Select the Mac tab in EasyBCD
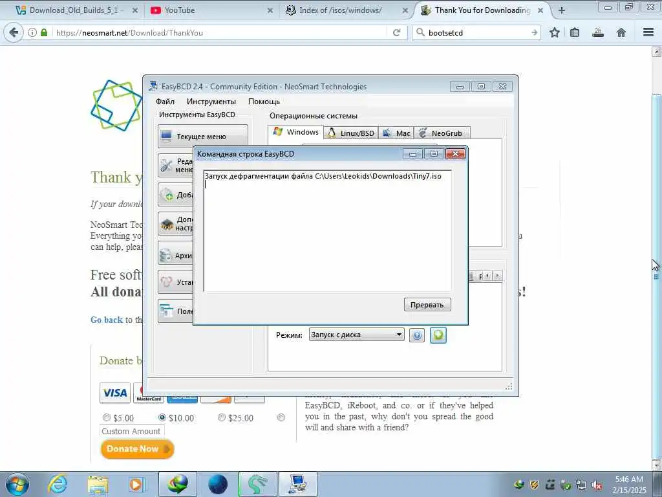The width and height of the screenshot is (662, 497). [396, 133]
